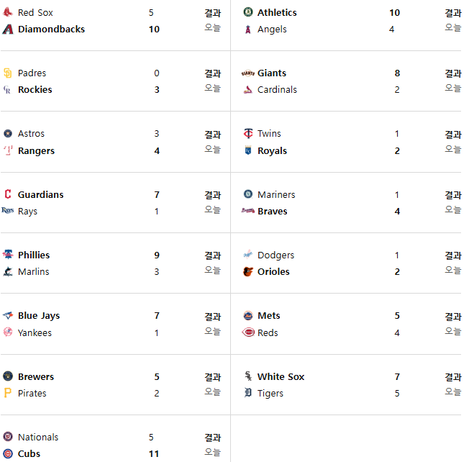
Task: Click the White Sox logo
Action: [248, 376]
